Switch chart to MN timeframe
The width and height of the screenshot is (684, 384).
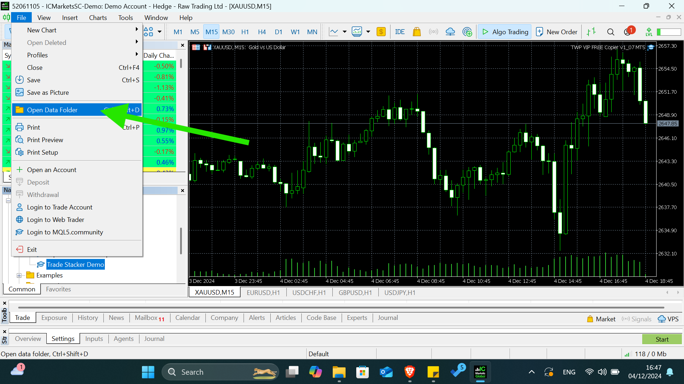(312, 32)
